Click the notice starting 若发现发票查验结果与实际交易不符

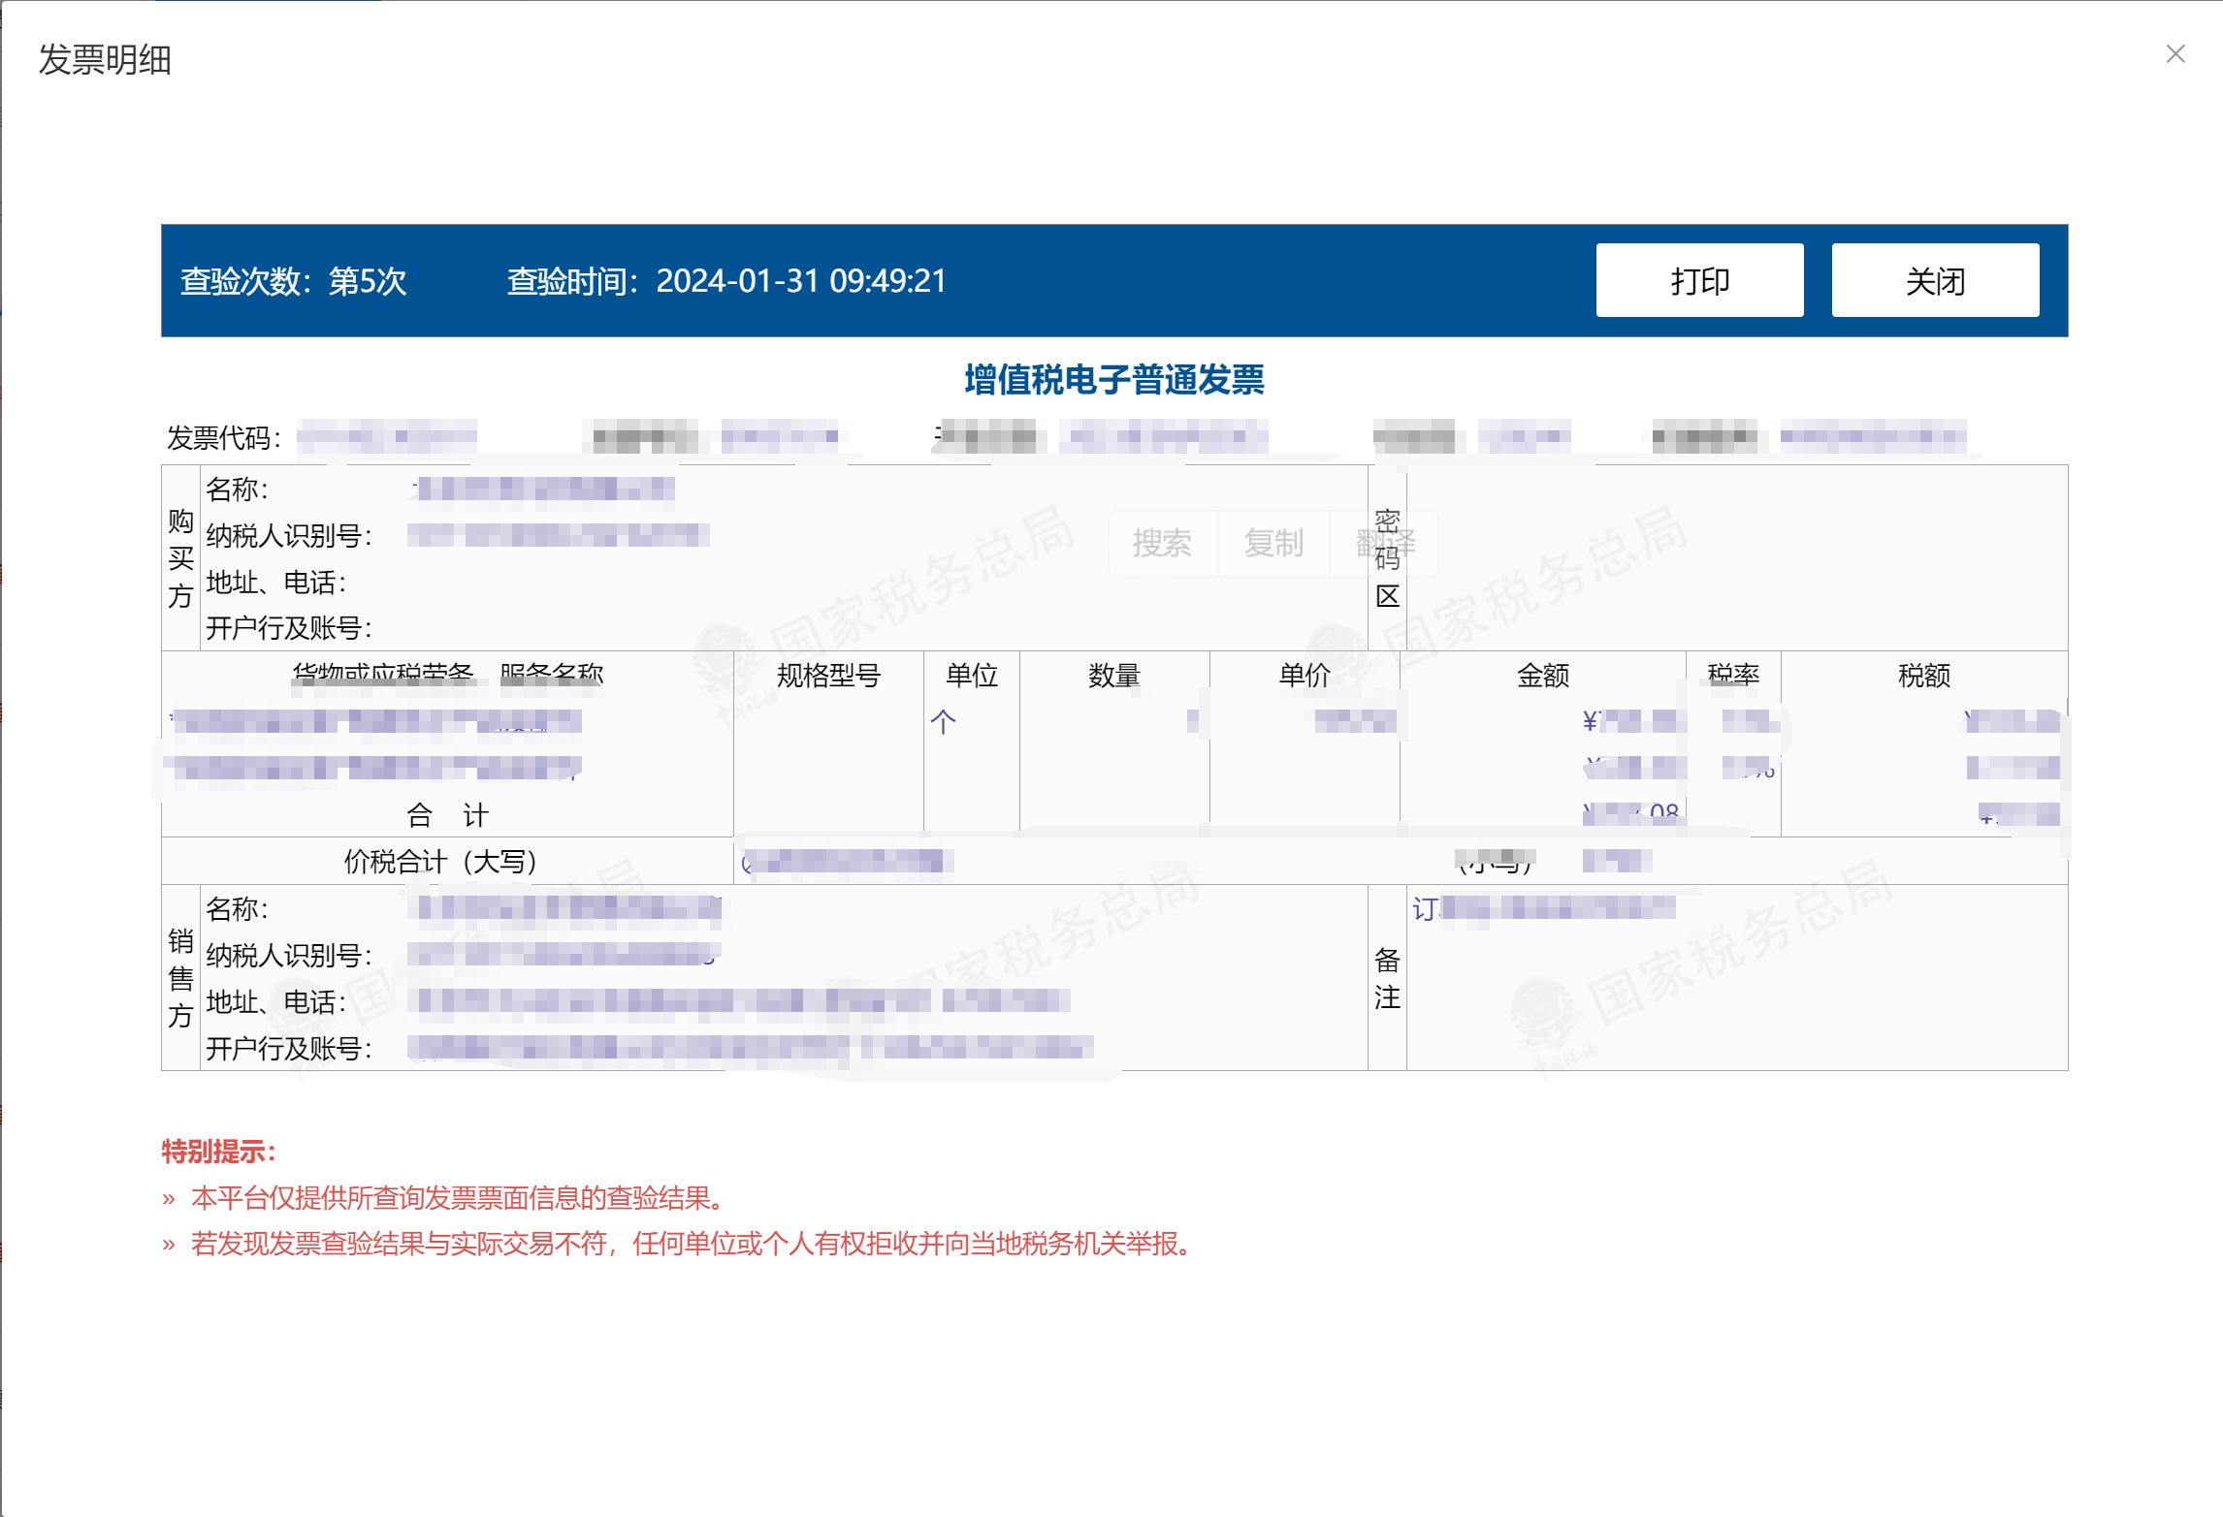point(691,1244)
